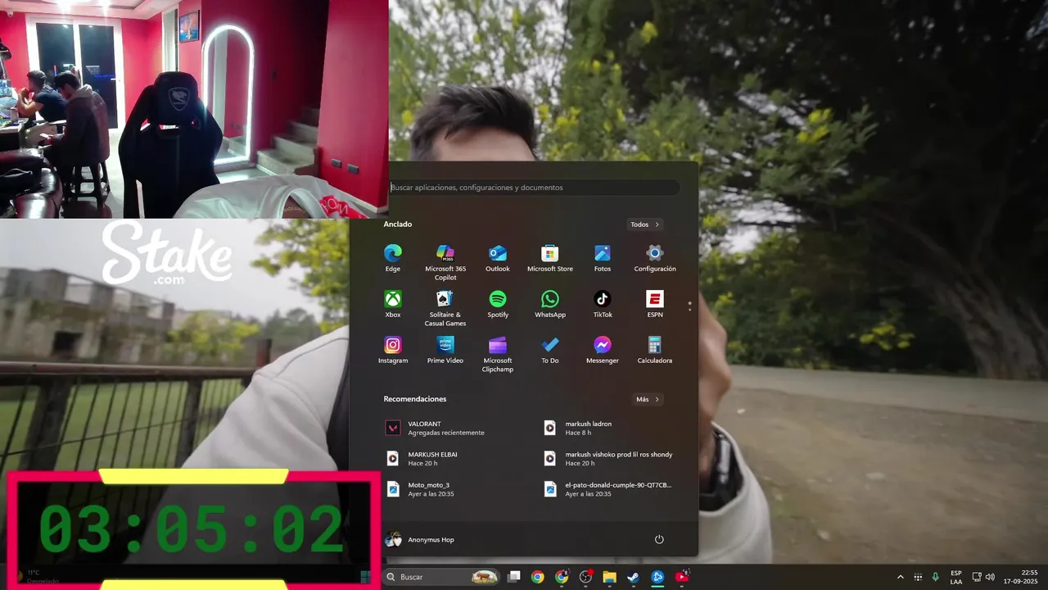
Task: Launch the Xbox app
Action: 393,304
